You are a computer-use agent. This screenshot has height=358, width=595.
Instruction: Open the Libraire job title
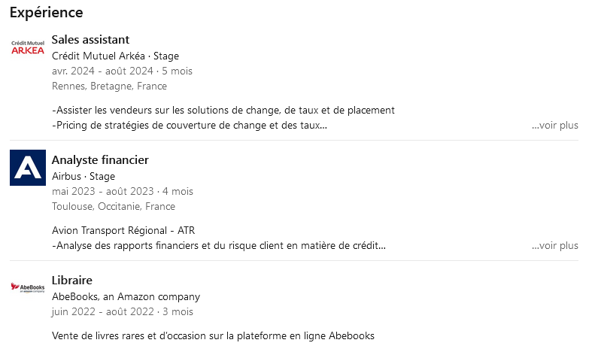point(72,281)
